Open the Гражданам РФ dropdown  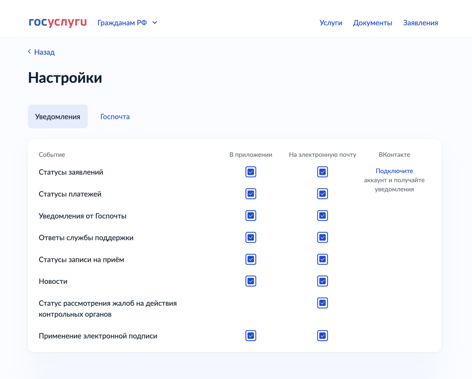(127, 23)
